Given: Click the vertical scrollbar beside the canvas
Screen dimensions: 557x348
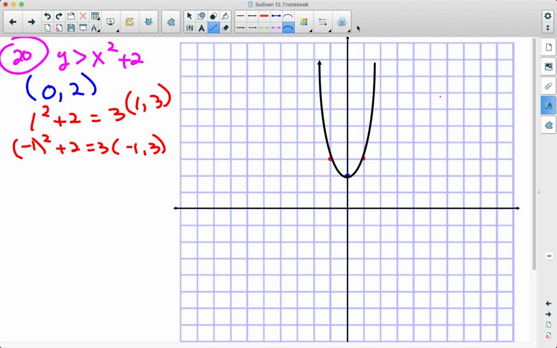Looking at the screenshot, I should [534, 154].
